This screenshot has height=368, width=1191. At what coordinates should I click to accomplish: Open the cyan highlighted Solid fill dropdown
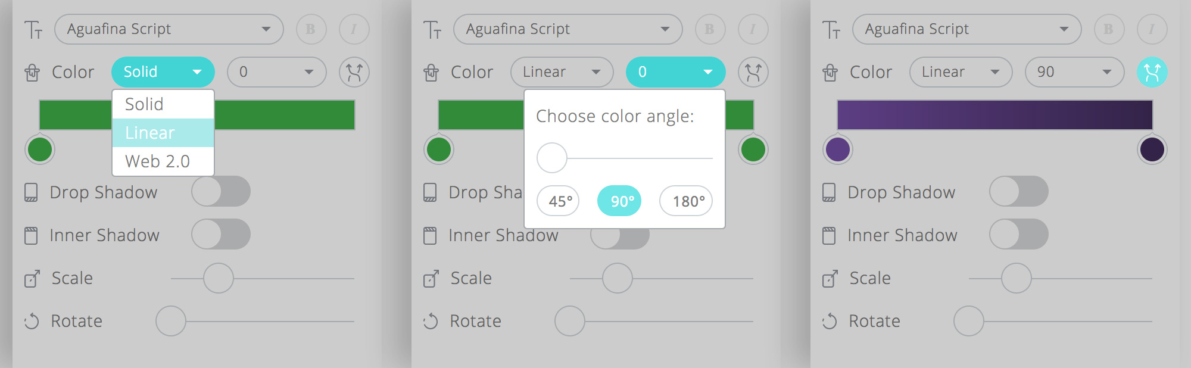(163, 72)
